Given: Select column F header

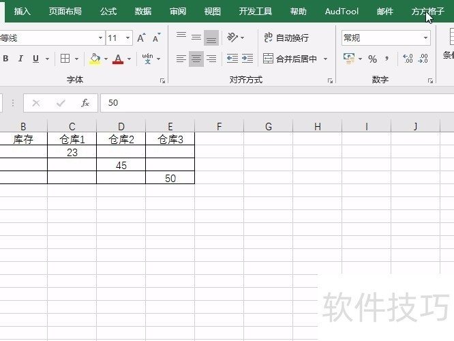Looking at the screenshot, I should point(220,126).
